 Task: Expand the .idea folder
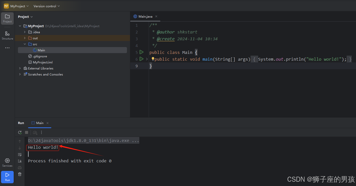click(25, 32)
